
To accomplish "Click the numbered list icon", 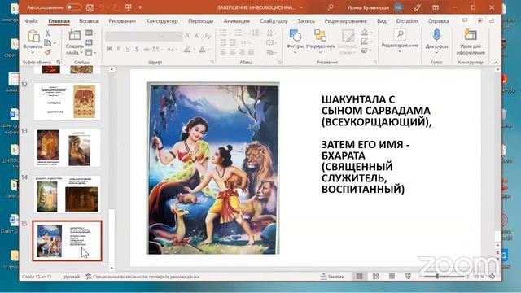I will tap(239, 33).
